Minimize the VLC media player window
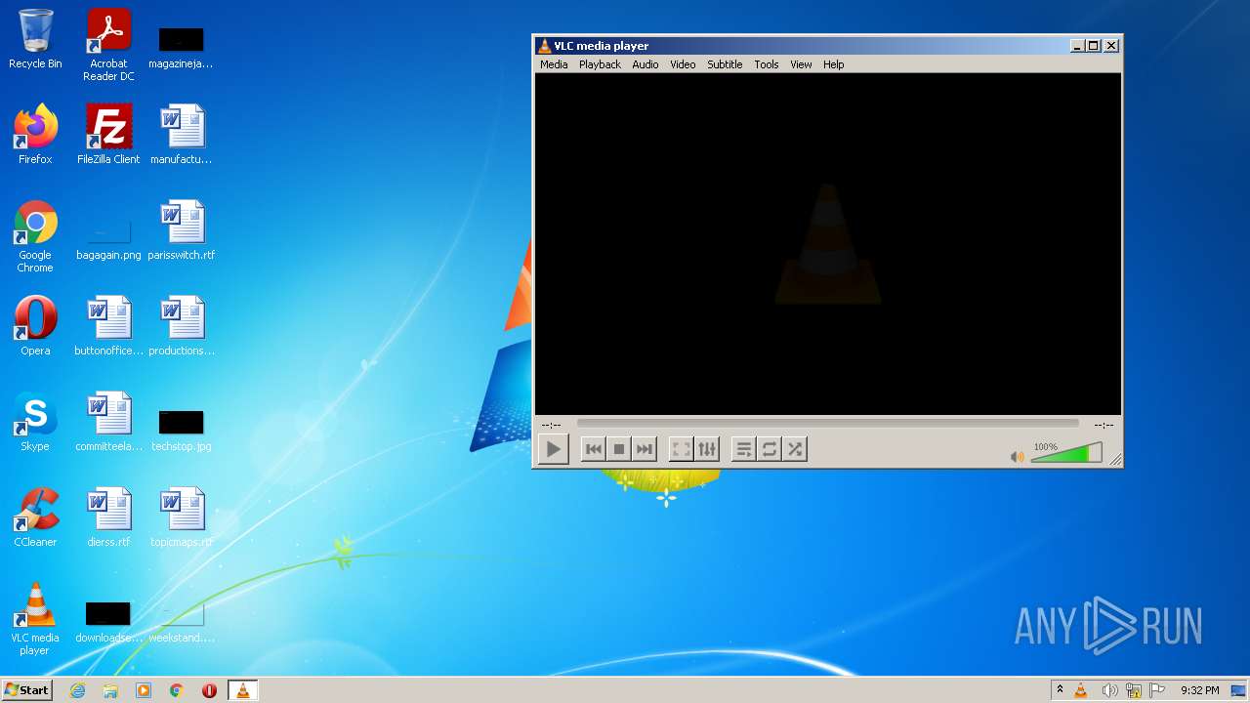This screenshot has width=1250, height=703. tap(1077, 46)
